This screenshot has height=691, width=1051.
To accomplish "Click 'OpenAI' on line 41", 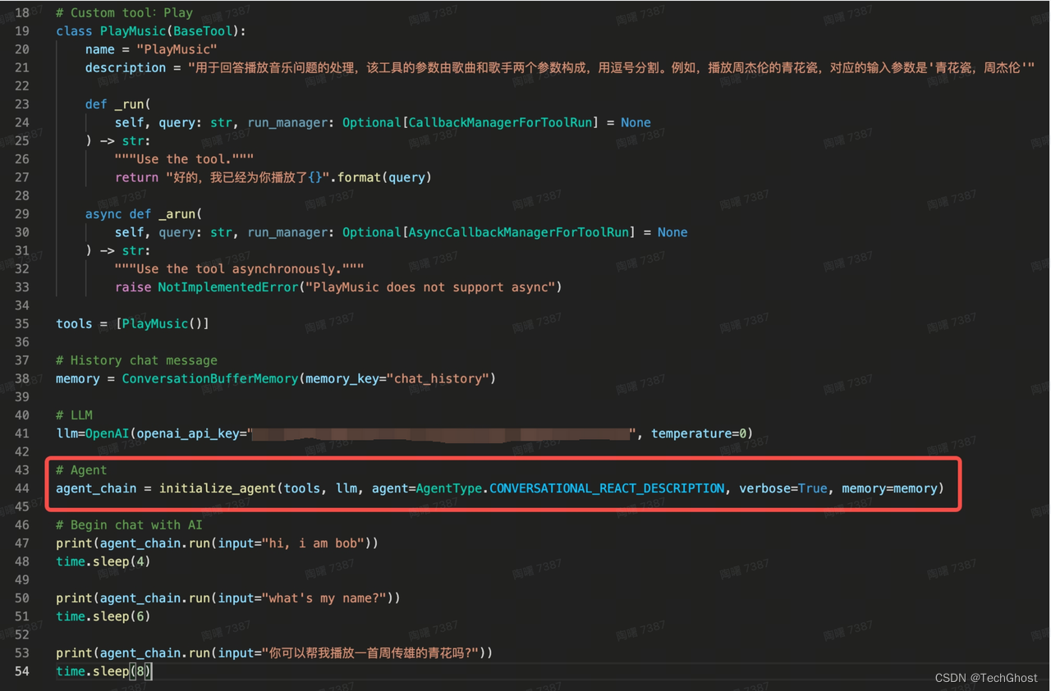I will 107,433.
